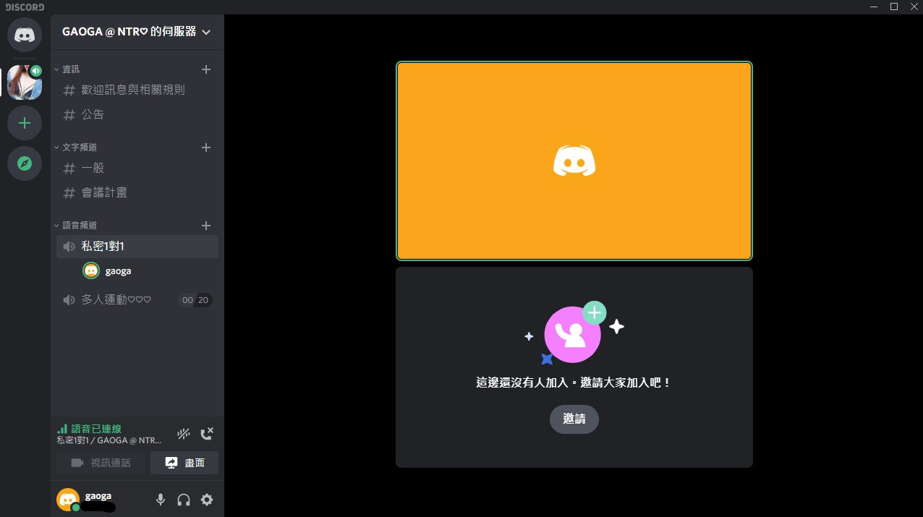
Task: Select 私密1對1 voice channel
Action: (x=137, y=247)
